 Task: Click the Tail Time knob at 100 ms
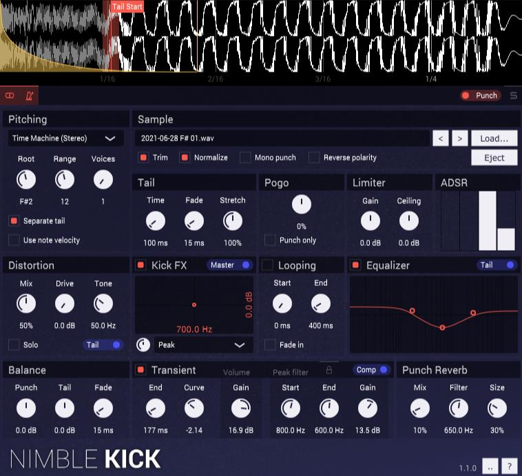pyautogui.click(x=156, y=221)
